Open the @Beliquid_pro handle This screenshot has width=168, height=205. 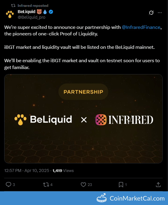(31, 17)
